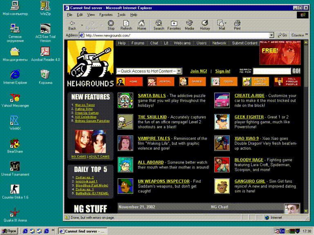Click the Sign-In! link

pyautogui.click(x=223, y=71)
